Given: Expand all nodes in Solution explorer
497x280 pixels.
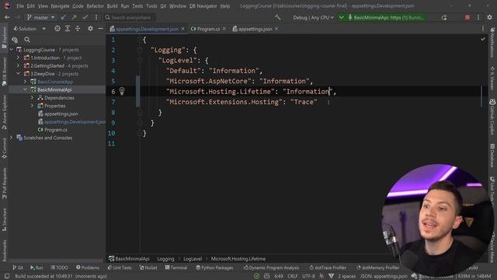Looking at the screenshot, I should [68, 29].
